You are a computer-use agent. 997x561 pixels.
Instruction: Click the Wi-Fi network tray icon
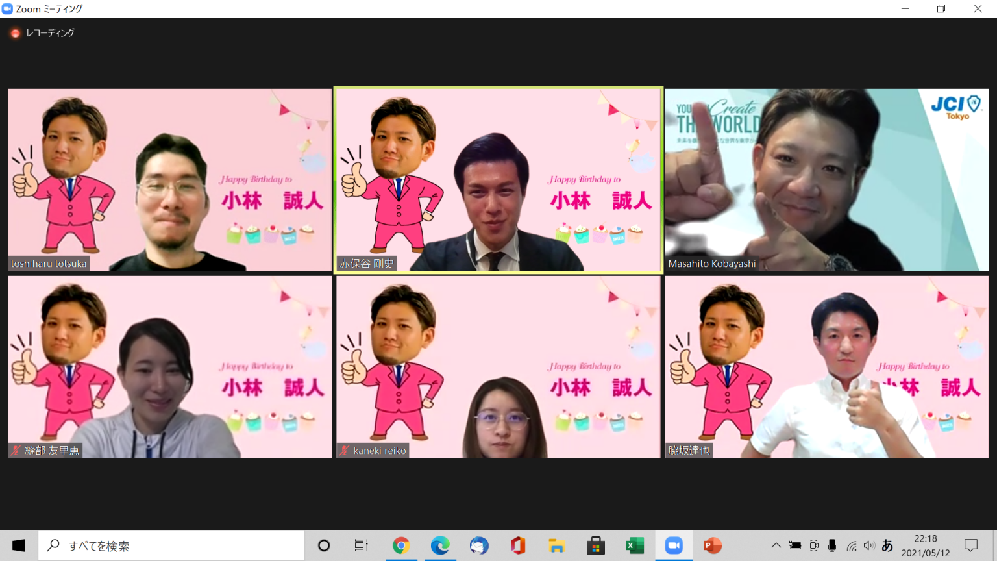pos(851,545)
